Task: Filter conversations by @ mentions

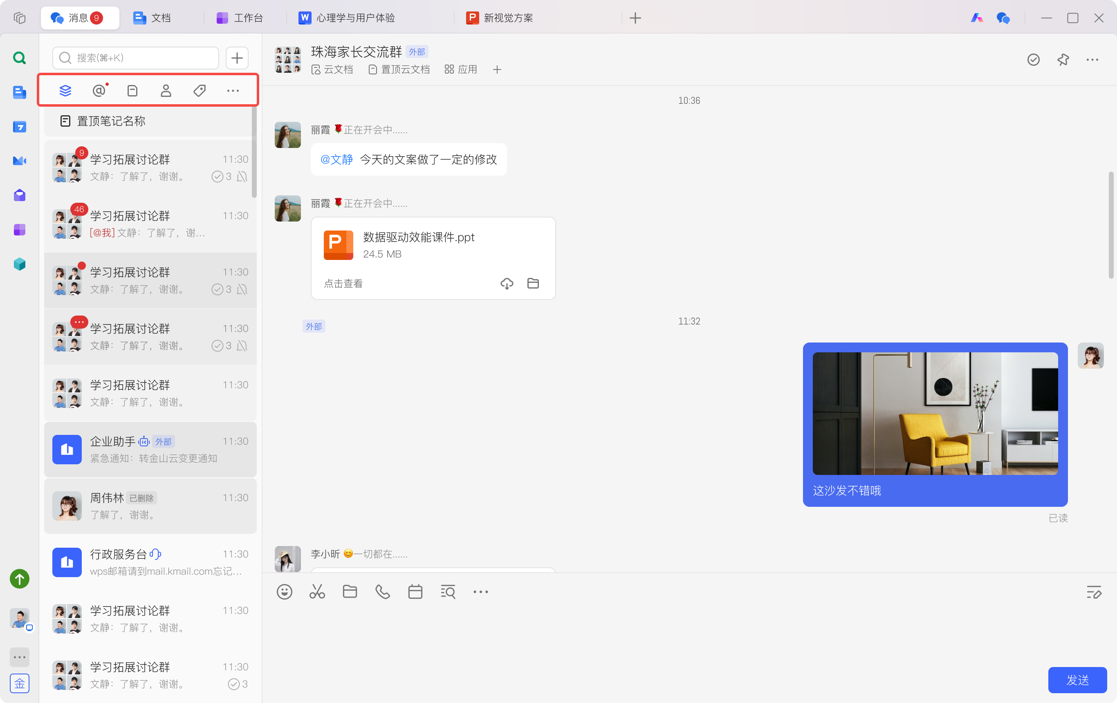Action: point(99,90)
